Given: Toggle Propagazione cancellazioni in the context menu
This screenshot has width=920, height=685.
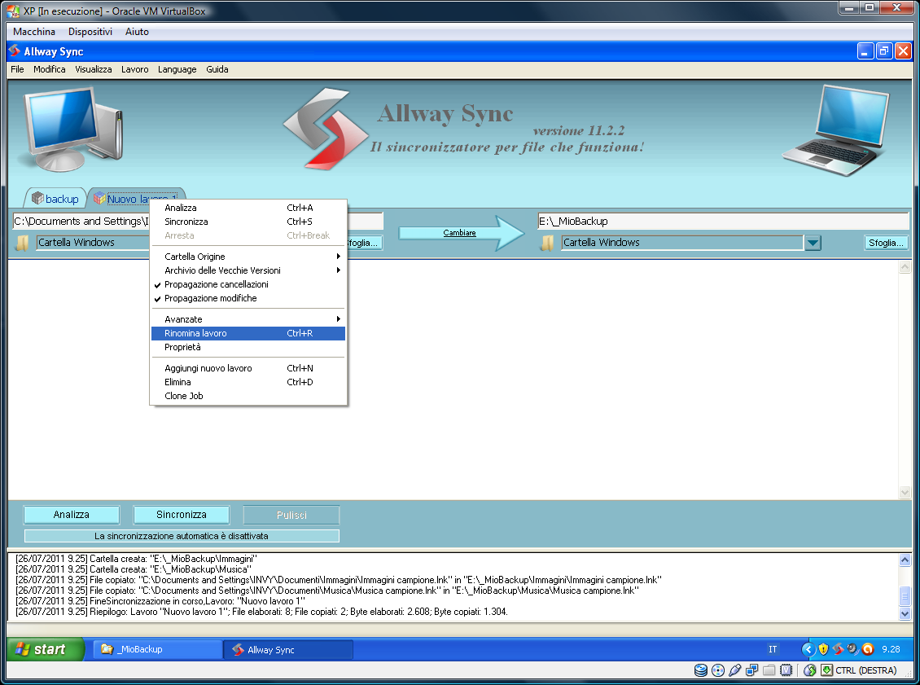Looking at the screenshot, I should (248, 284).
